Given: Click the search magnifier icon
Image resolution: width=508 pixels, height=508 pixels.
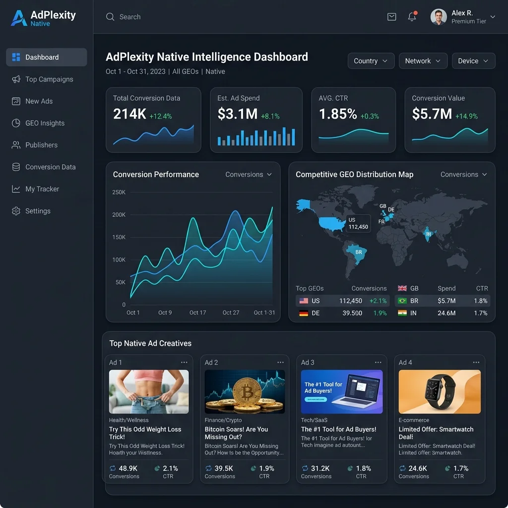Looking at the screenshot, I should pos(110,17).
